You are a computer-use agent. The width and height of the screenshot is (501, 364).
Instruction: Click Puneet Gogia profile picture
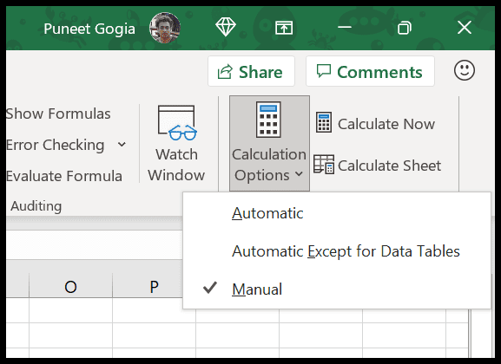165,28
